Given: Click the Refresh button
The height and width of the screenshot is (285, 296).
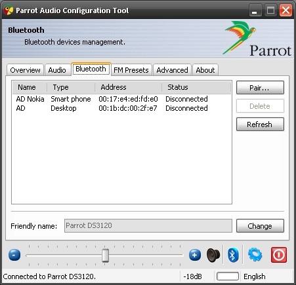Looking at the screenshot, I should (x=260, y=124).
